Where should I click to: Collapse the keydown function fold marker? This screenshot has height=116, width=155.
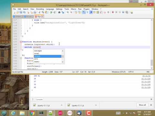[x=21, y=42]
